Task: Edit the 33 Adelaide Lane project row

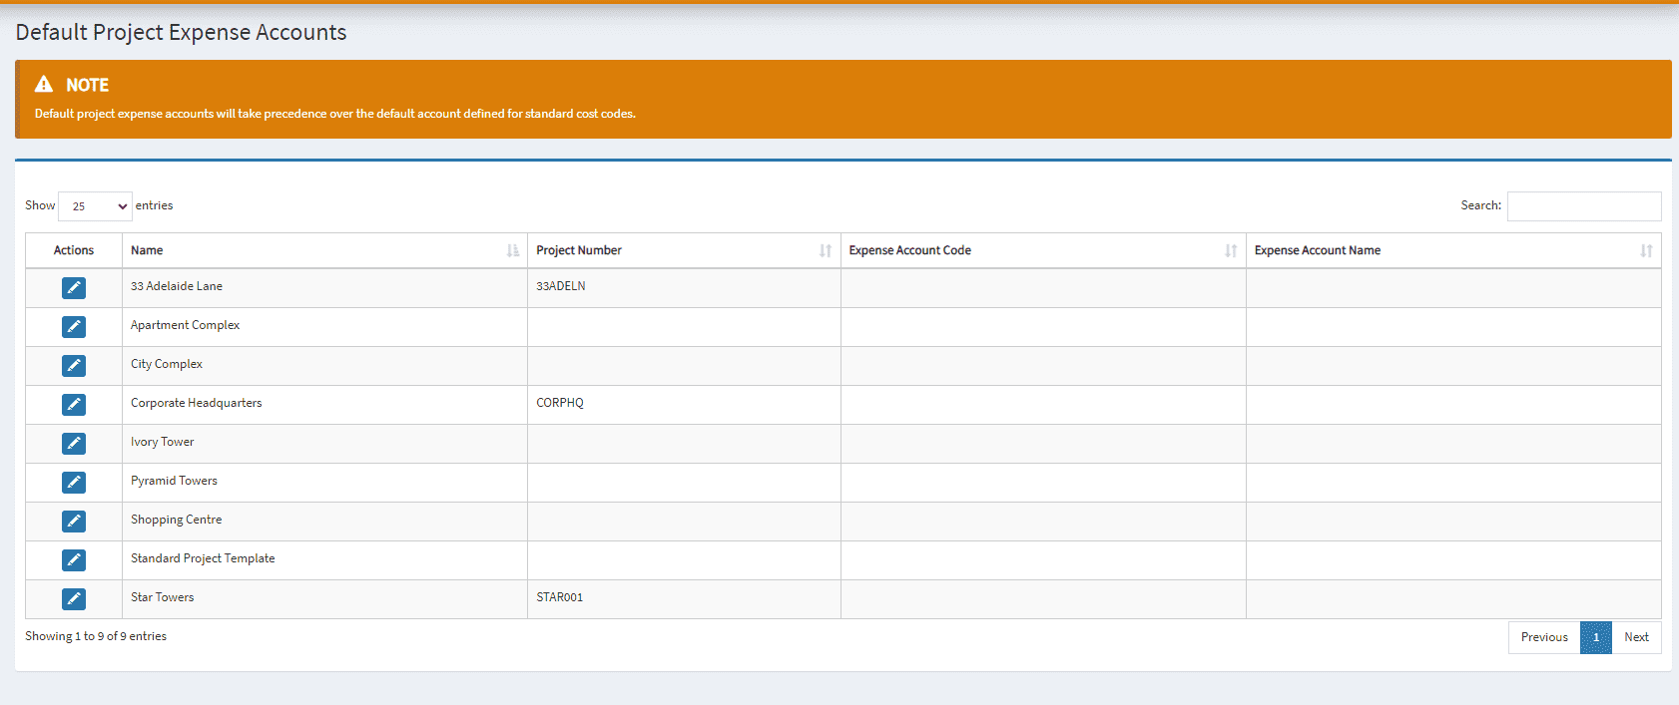Action: [74, 288]
